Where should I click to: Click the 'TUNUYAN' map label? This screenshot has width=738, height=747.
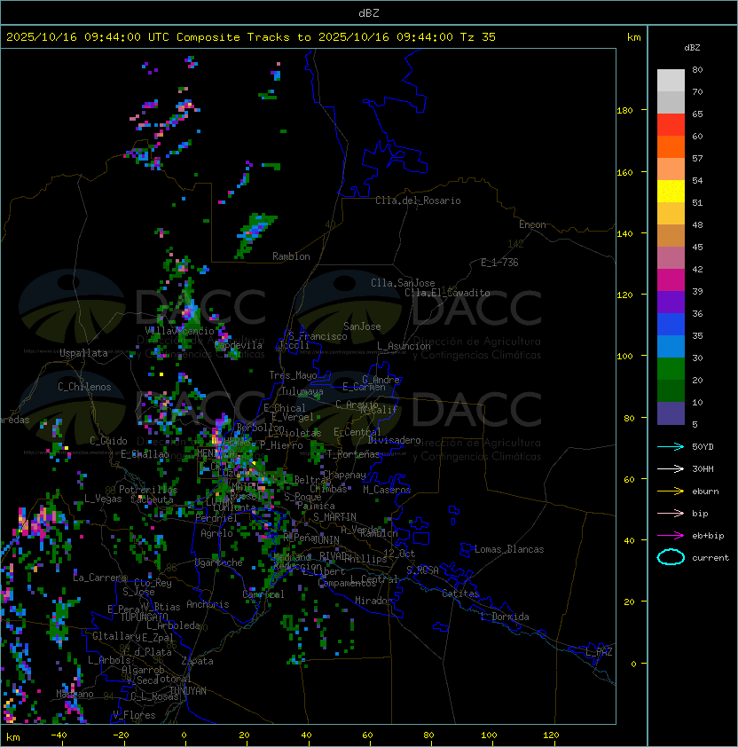coord(188,691)
